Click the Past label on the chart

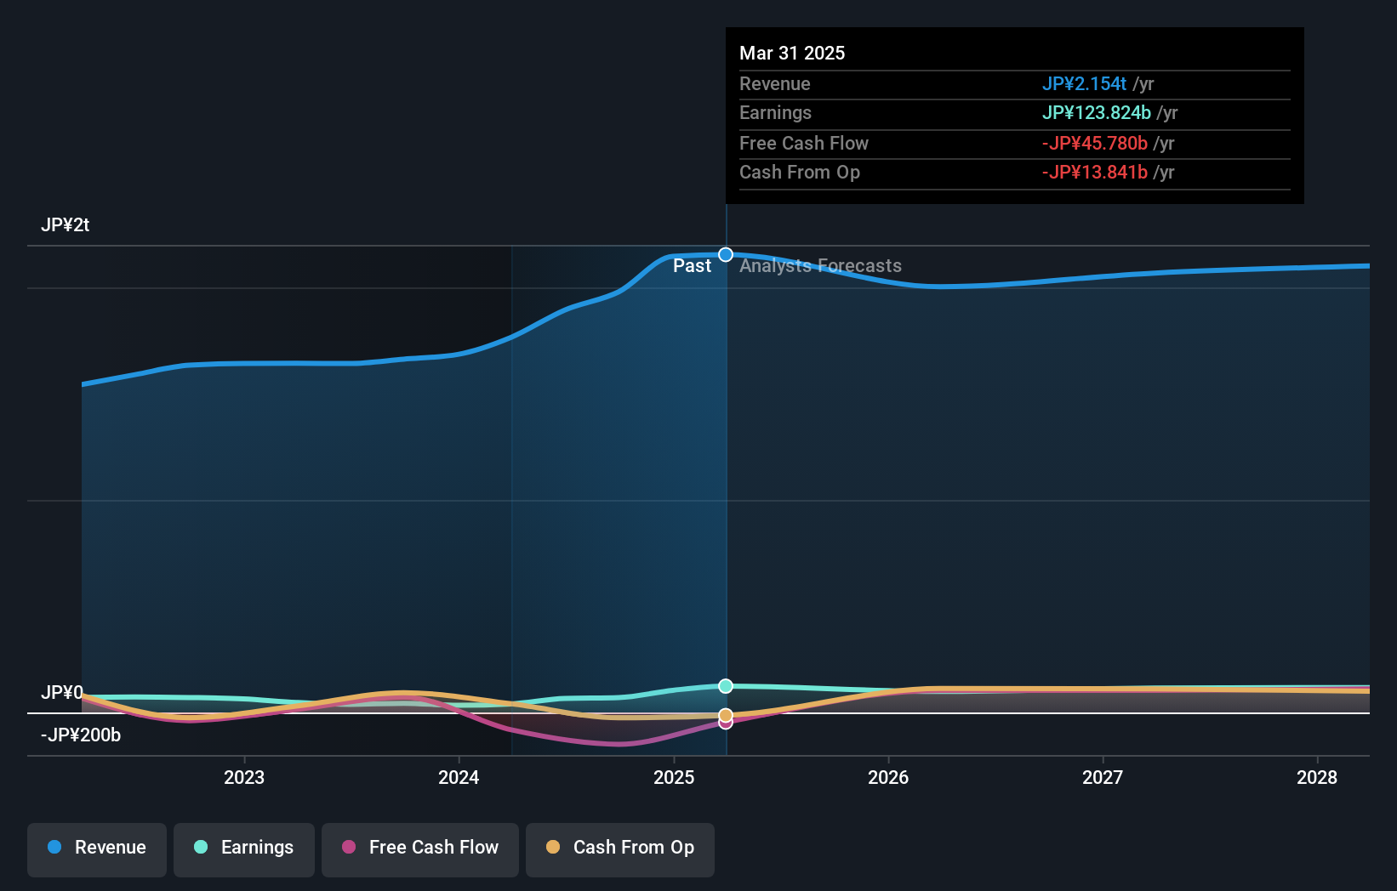tap(692, 266)
